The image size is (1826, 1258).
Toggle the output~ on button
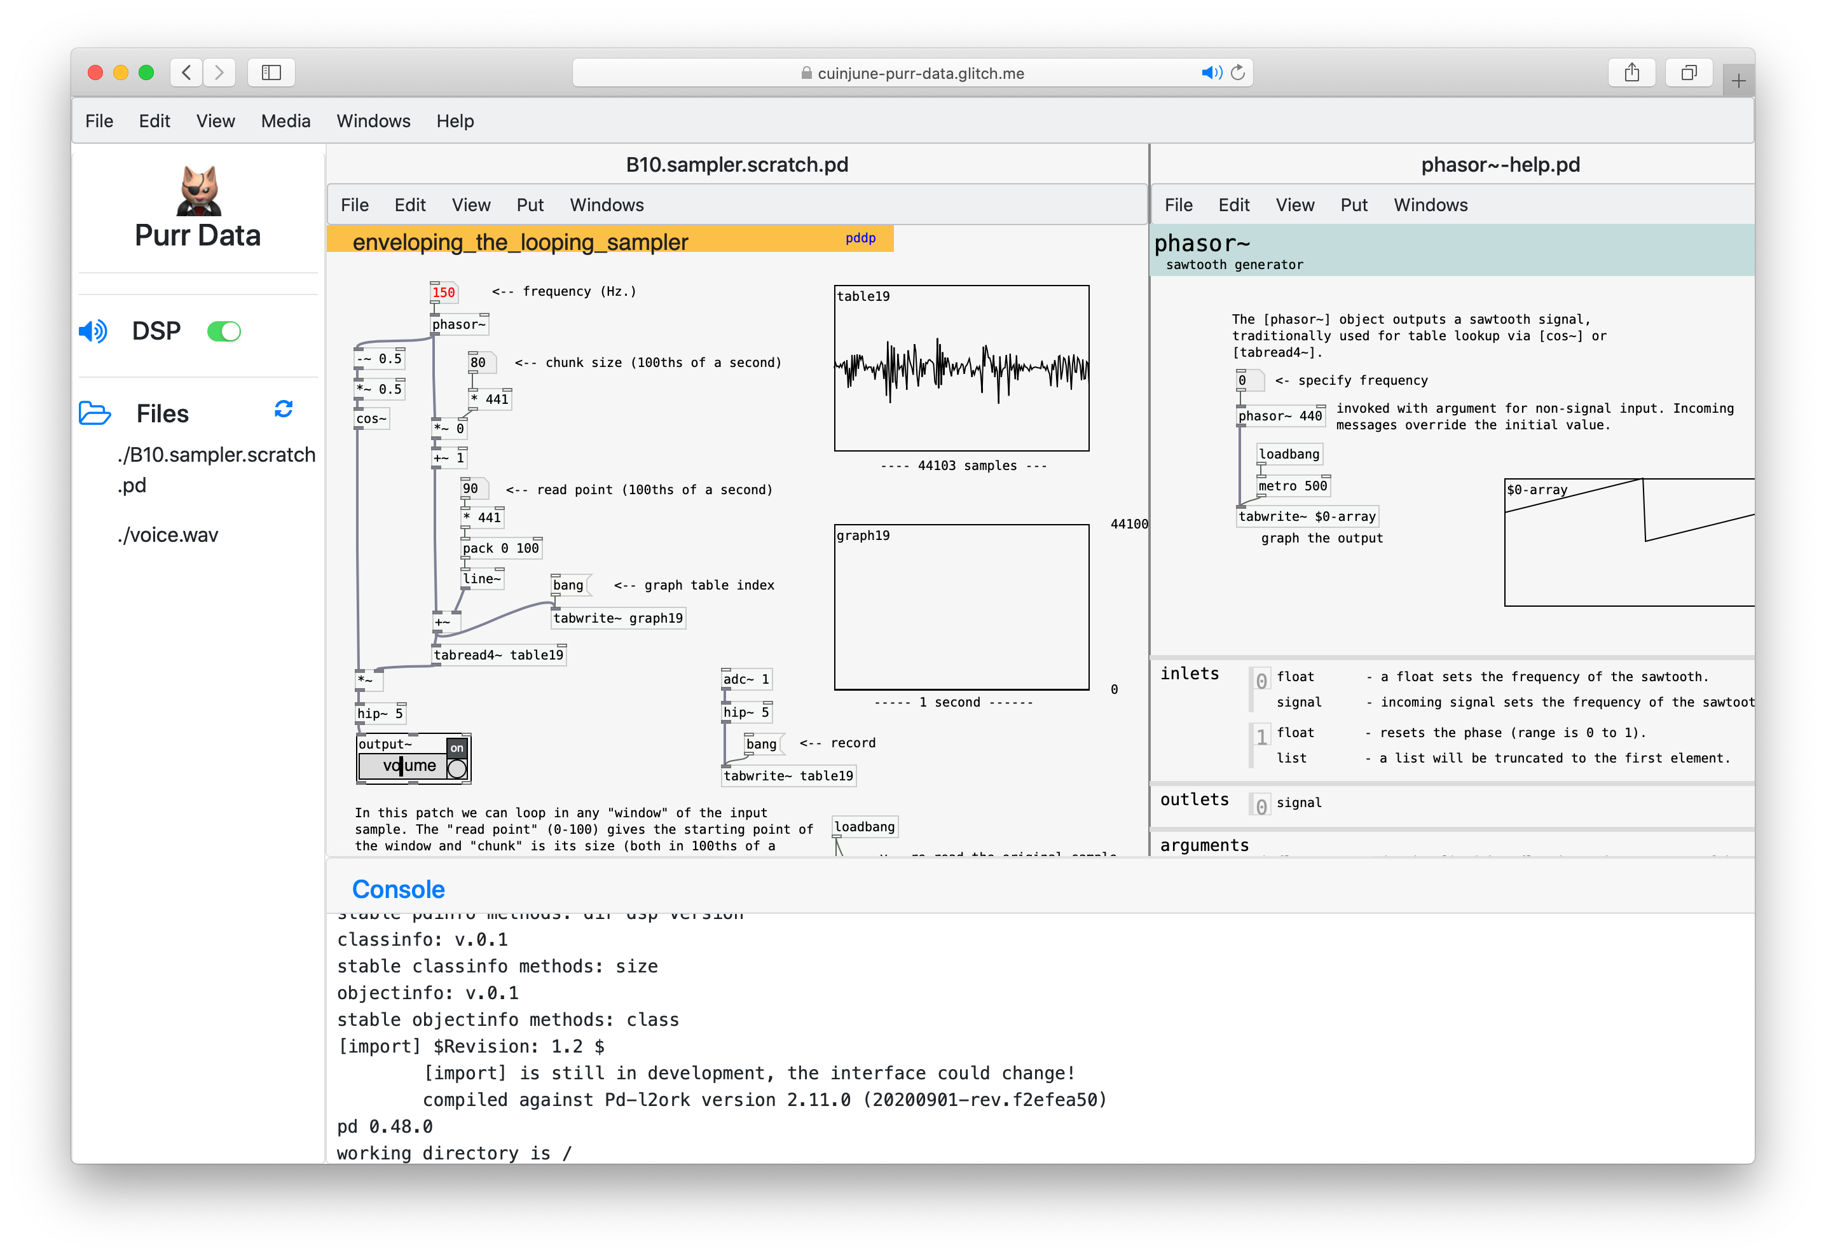pyautogui.click(x=457, y=747)
